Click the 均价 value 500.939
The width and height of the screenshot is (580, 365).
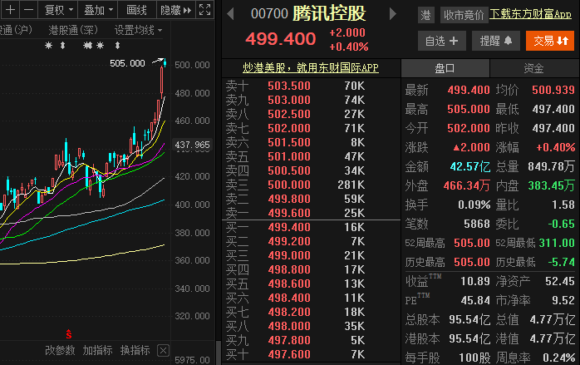click(x=553, y=90)
